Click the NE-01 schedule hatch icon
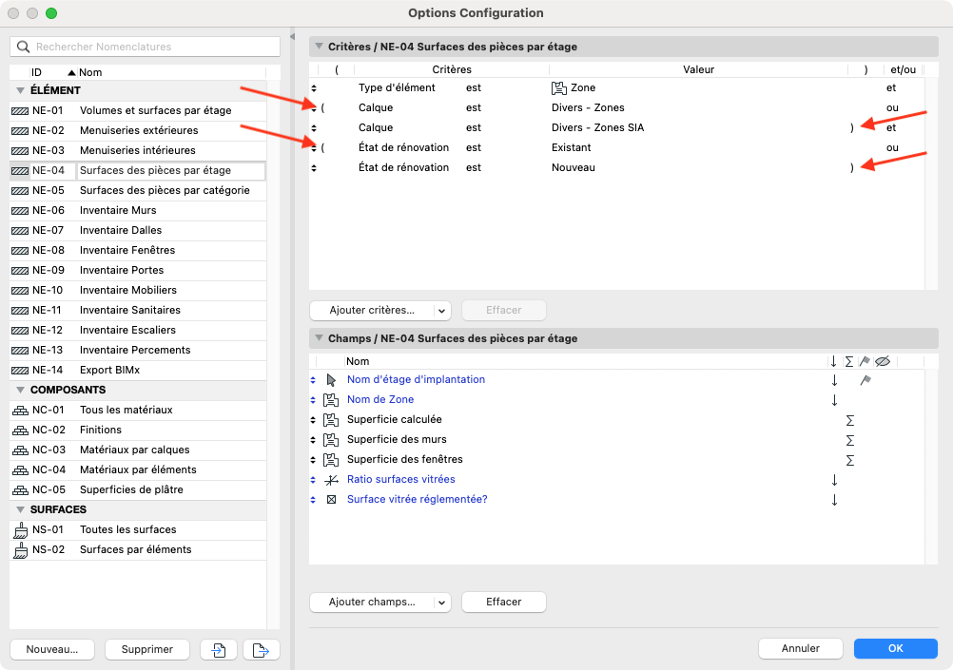The width and height of the screenshot is (953, 670). pyautogui.click(x=20, y=111)
